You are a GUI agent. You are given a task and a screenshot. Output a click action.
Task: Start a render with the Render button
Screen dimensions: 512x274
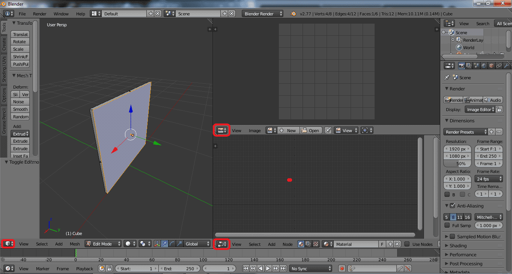click(x=453, y=100)
